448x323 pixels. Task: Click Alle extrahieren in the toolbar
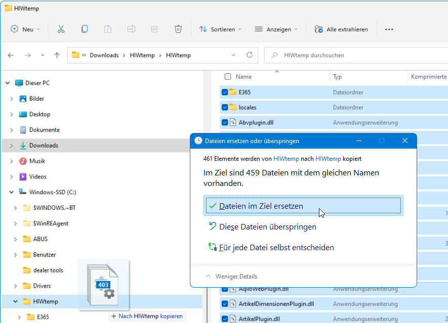pos(341,29)
